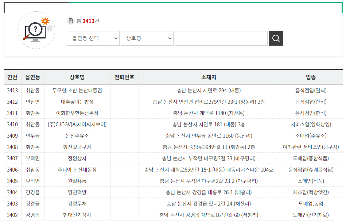Screen dimensions: 346x222
Task: Select business name 황산벌당구장
Action: [x=77, y=147]
